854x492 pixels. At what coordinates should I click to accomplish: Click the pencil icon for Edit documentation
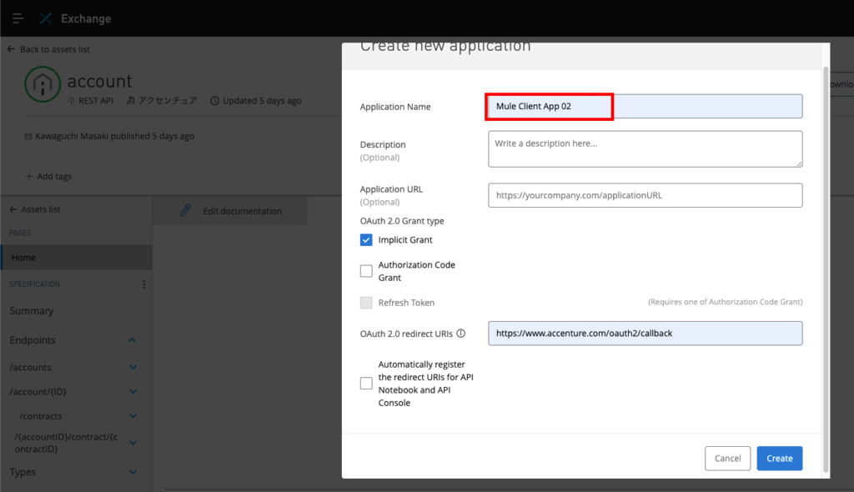click(x=185, y=211)
